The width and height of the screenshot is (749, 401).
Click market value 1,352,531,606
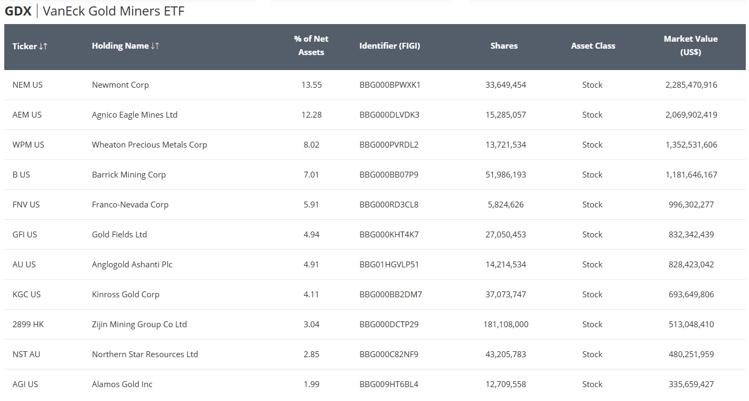click(691, 145)
